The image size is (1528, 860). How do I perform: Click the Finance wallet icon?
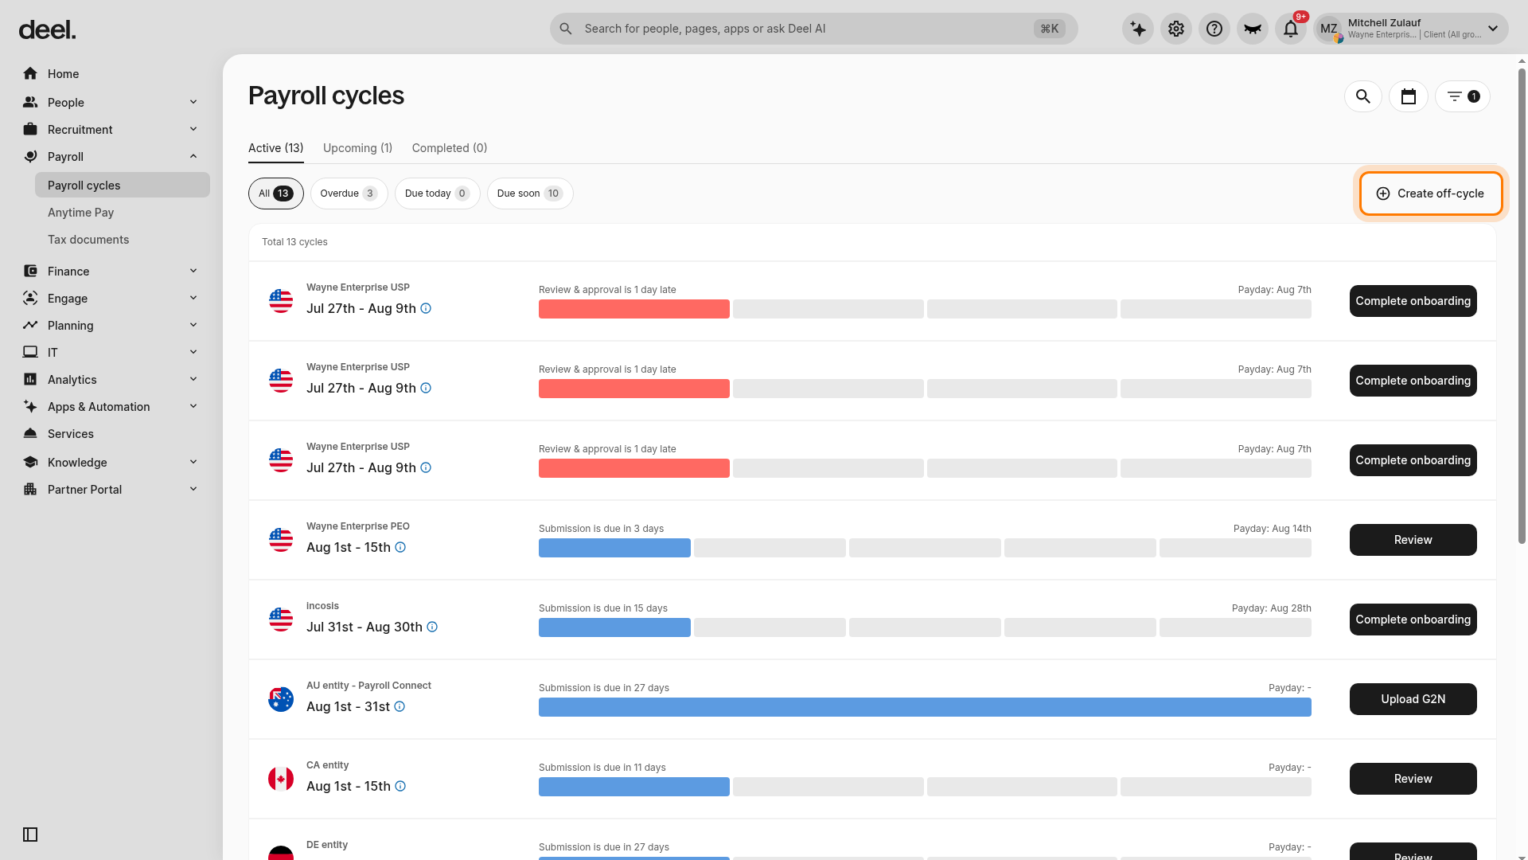click(30, 271)
